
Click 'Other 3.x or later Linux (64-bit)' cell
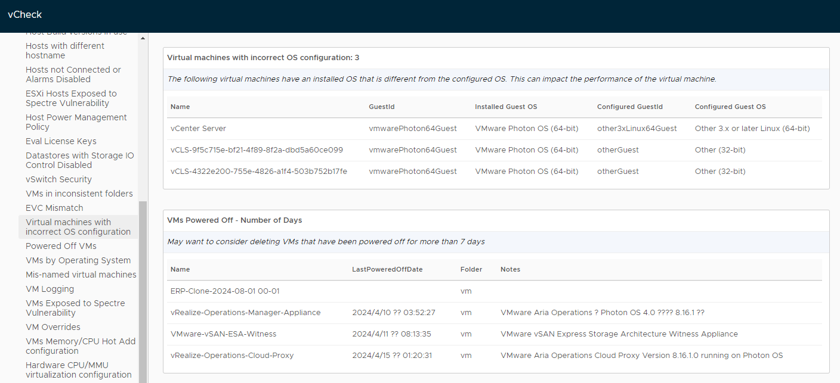[x=752, y=128]
